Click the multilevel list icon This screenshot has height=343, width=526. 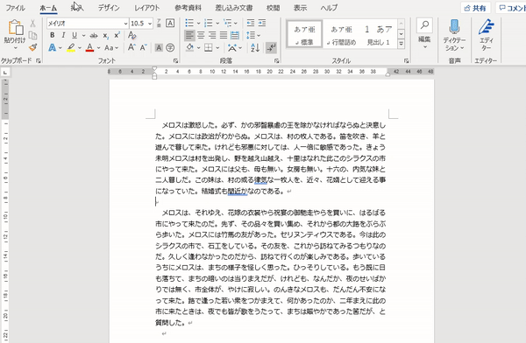click(x=227, y=23)
